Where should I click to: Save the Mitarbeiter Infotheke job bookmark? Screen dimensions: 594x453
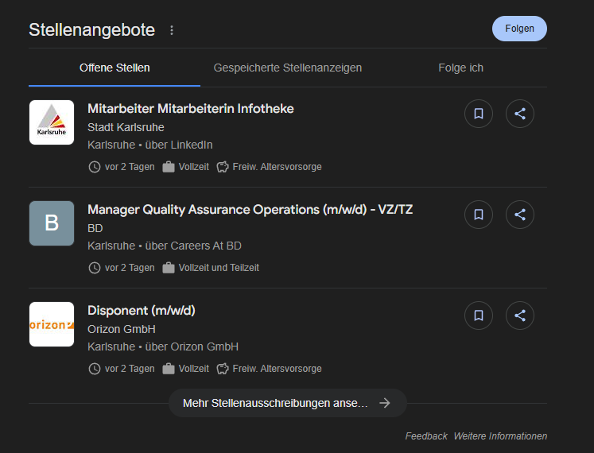[x=479, y=114]
